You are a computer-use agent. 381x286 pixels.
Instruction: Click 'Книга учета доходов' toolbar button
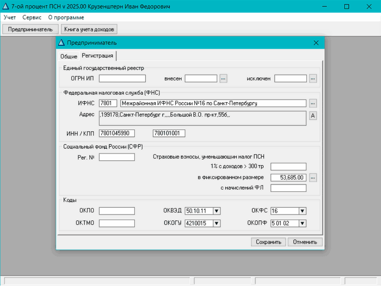90,29
